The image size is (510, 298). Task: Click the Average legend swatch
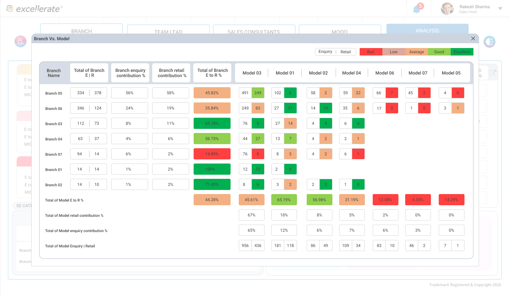416,52
